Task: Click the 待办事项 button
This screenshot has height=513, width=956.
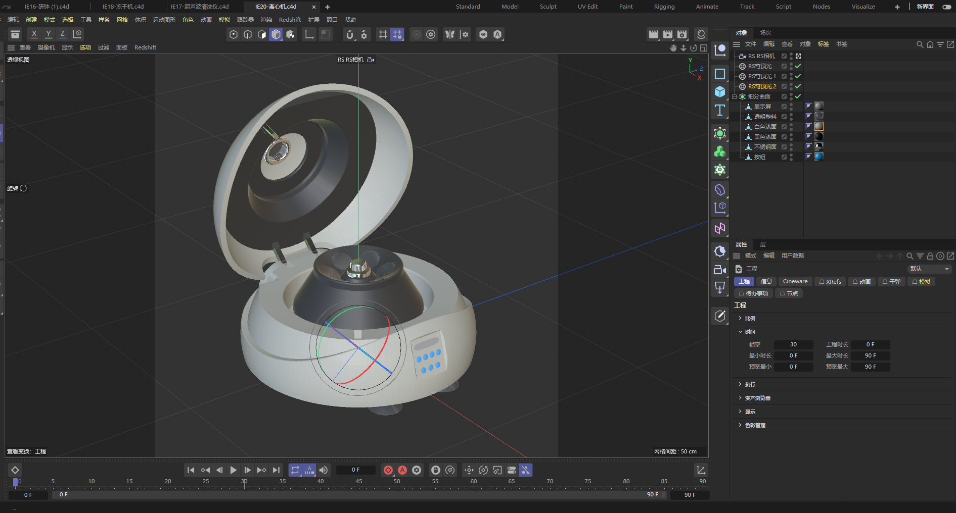Action: 753,293
